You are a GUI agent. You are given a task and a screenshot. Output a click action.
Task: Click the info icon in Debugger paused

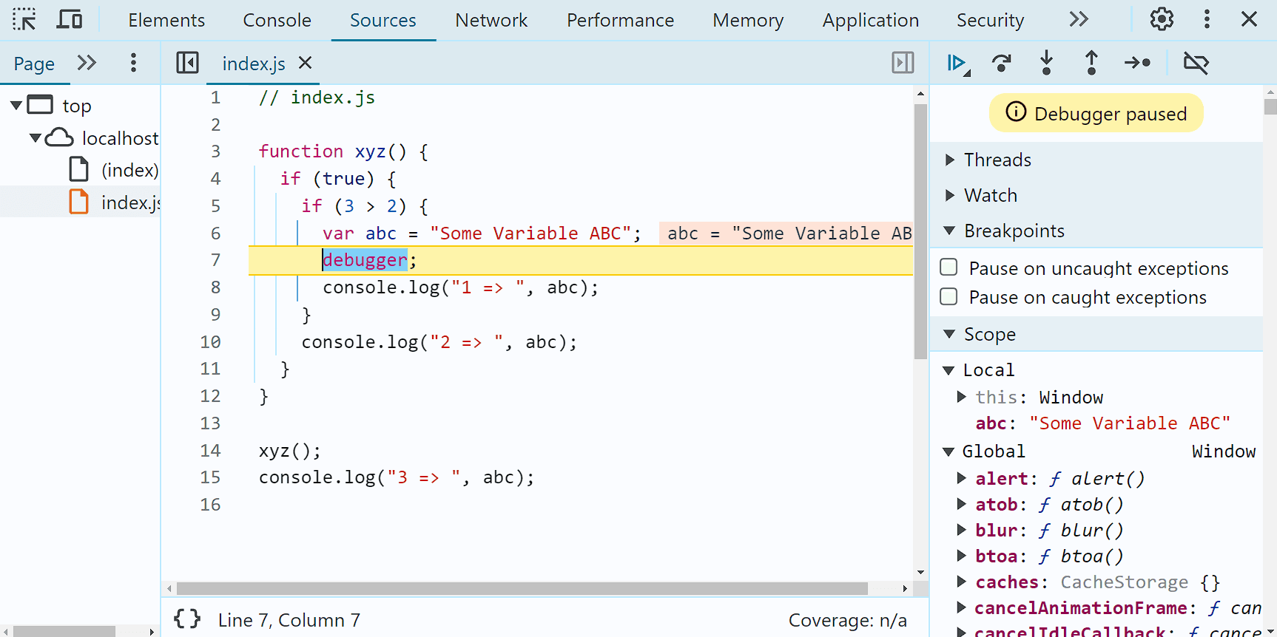pos(1016,112)
